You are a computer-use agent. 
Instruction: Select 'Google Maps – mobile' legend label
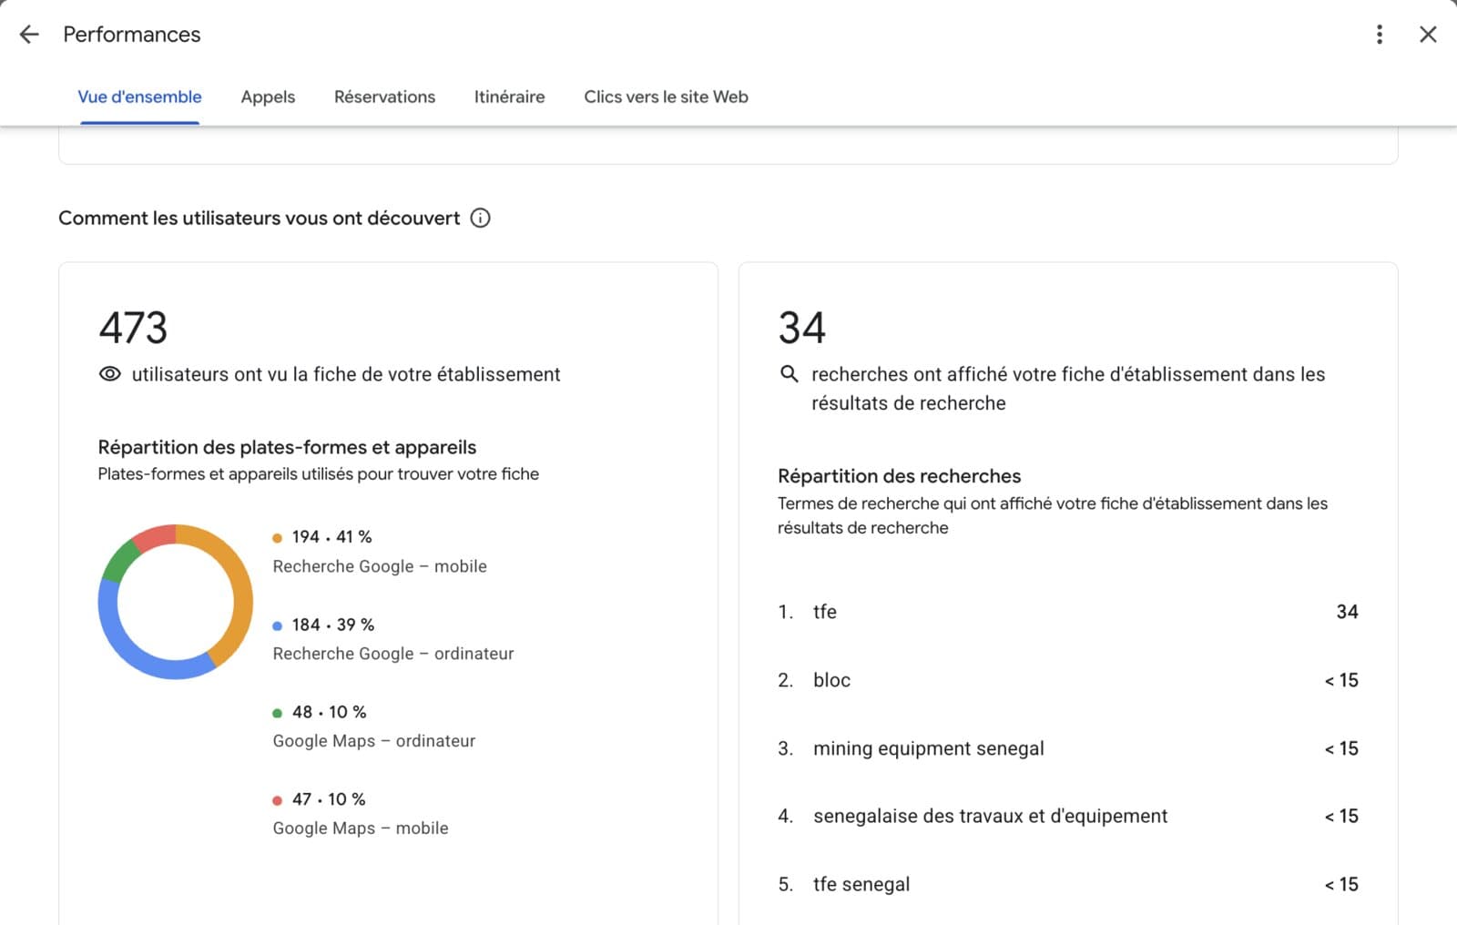tap(361, 828)
